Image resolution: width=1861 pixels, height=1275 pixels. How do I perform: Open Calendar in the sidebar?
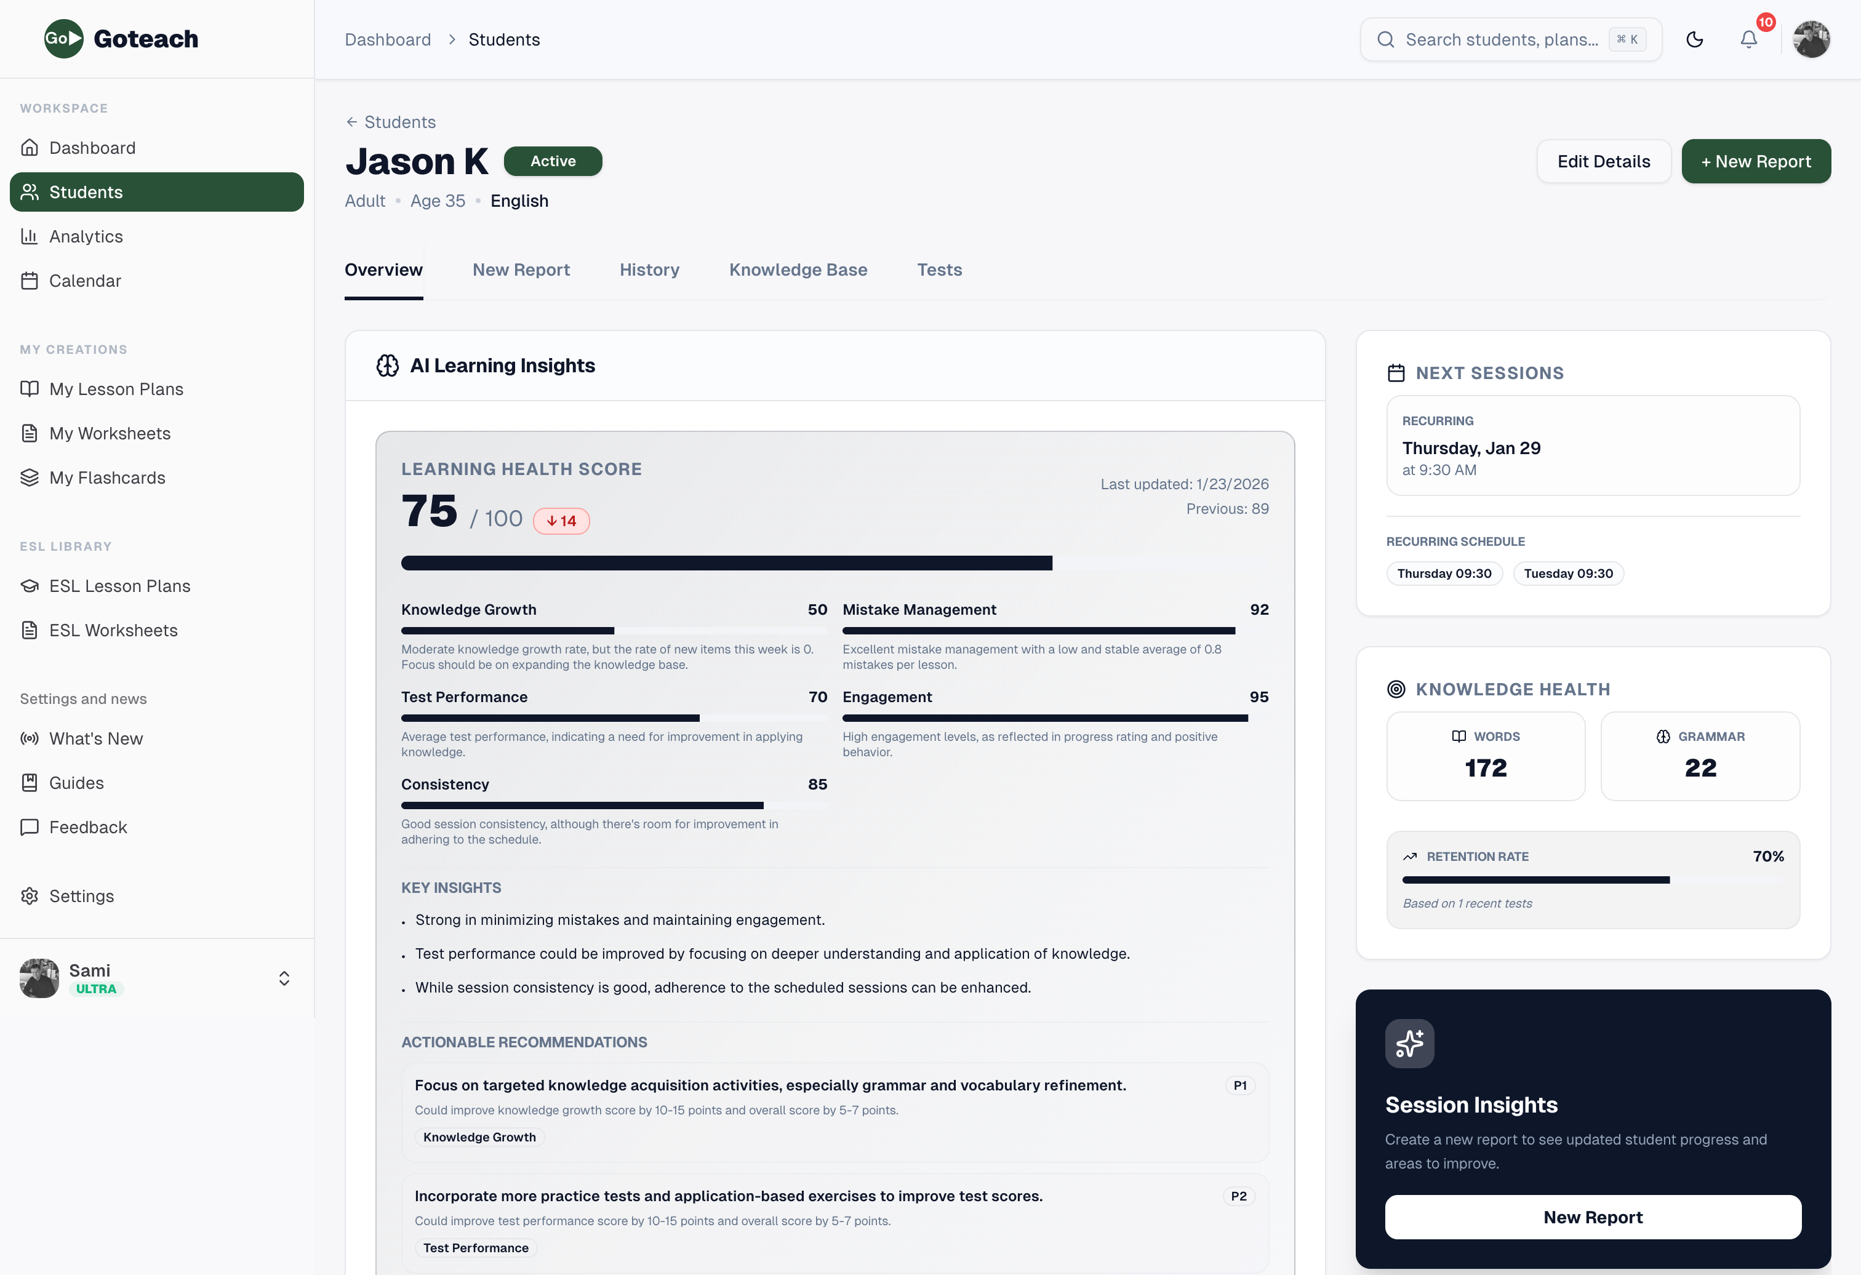click(x=85, y=281)
